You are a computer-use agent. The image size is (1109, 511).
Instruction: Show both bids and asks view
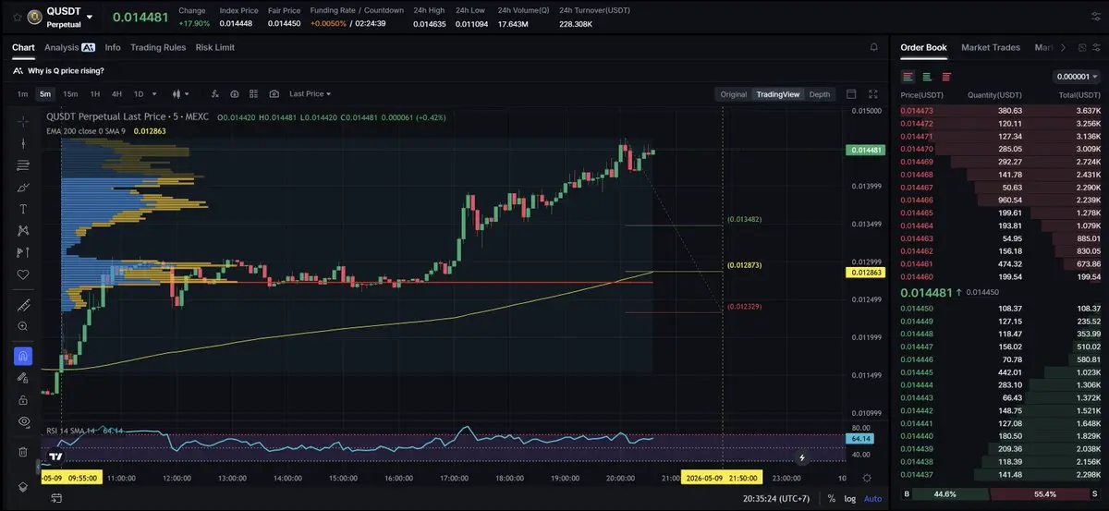908,77
